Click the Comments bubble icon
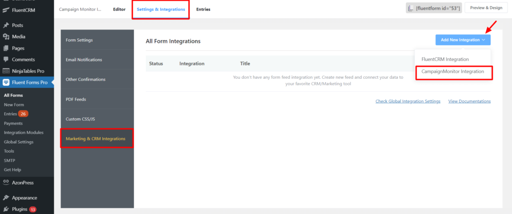Screen dimensions: 512x214 5,59
